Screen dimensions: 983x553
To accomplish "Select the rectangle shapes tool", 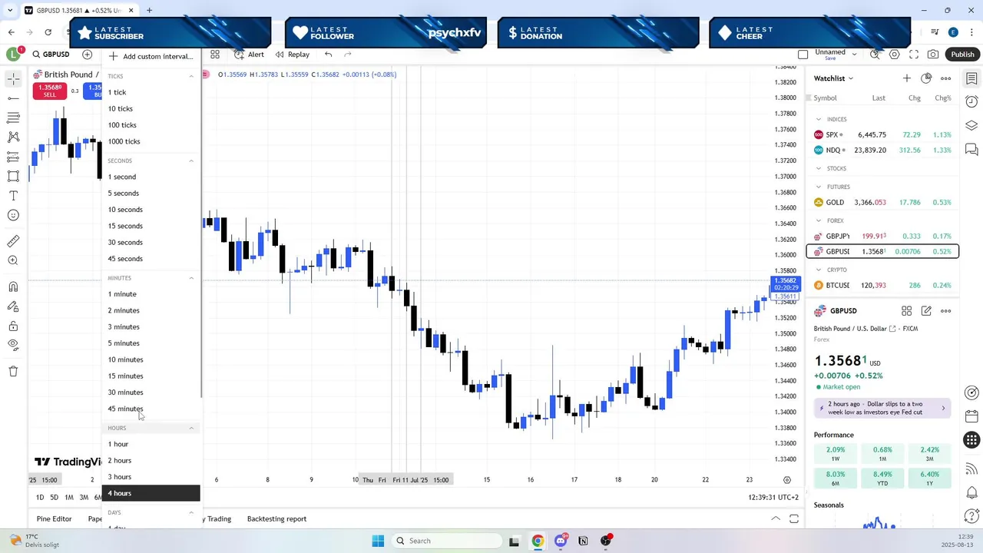I will click(13, 176).
